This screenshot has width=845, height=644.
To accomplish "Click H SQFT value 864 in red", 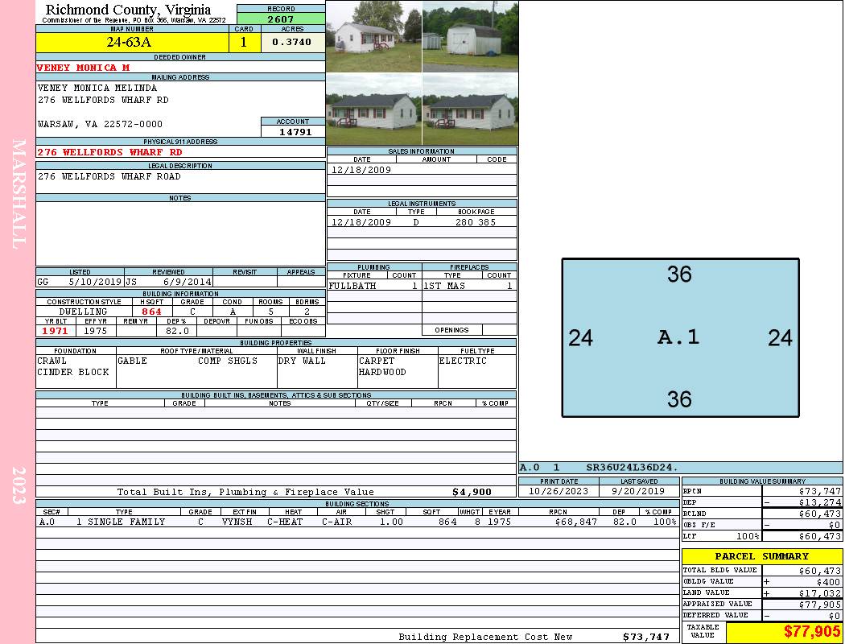I will tap(152, 312).
